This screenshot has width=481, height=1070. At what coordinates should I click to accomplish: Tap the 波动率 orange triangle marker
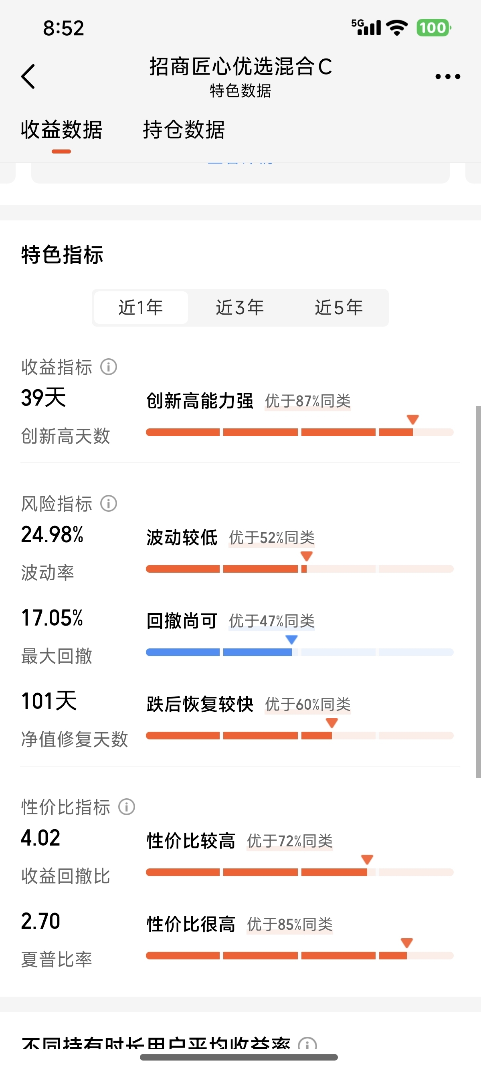307,556
